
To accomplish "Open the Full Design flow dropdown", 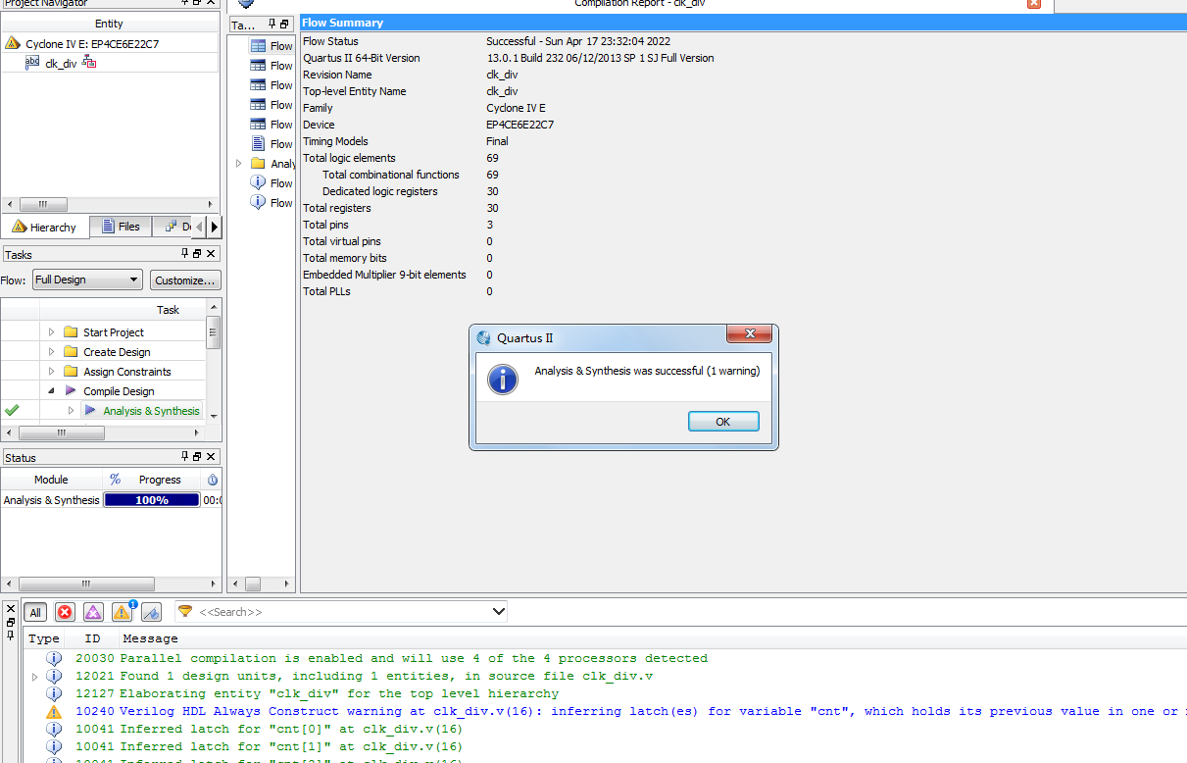I will 87,280.
